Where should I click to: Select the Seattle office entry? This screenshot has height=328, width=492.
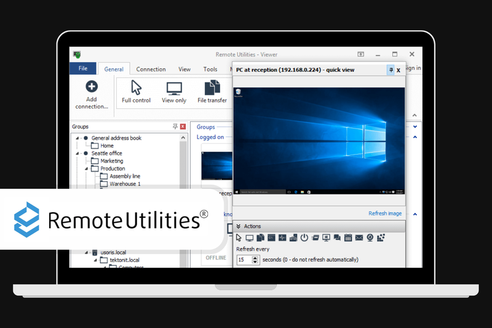tap(106, 153)
